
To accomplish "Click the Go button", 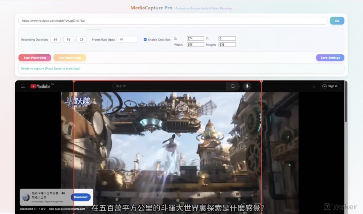I will (337, 21).
